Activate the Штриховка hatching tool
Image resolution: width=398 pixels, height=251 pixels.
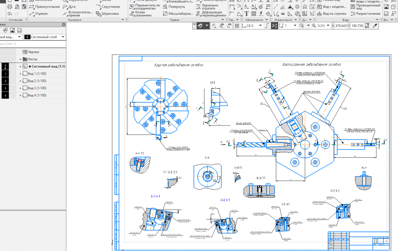coord(107,14)
